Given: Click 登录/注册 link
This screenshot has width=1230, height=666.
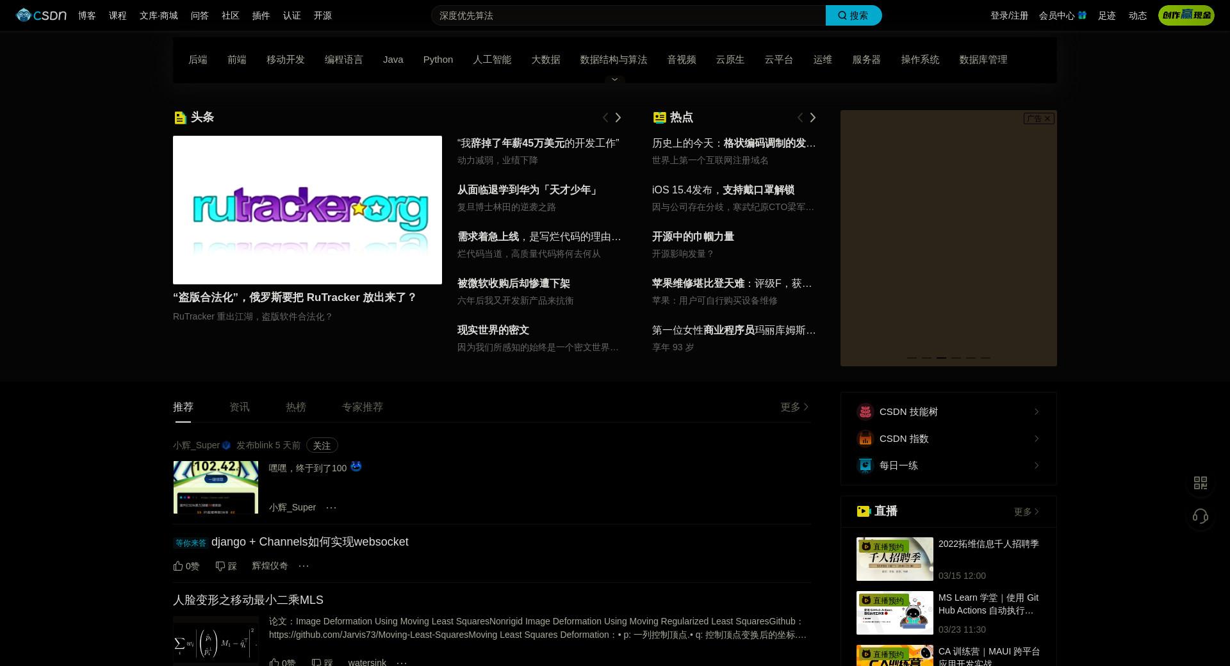Looking at the screenshot, I should tap(1010, 15).
